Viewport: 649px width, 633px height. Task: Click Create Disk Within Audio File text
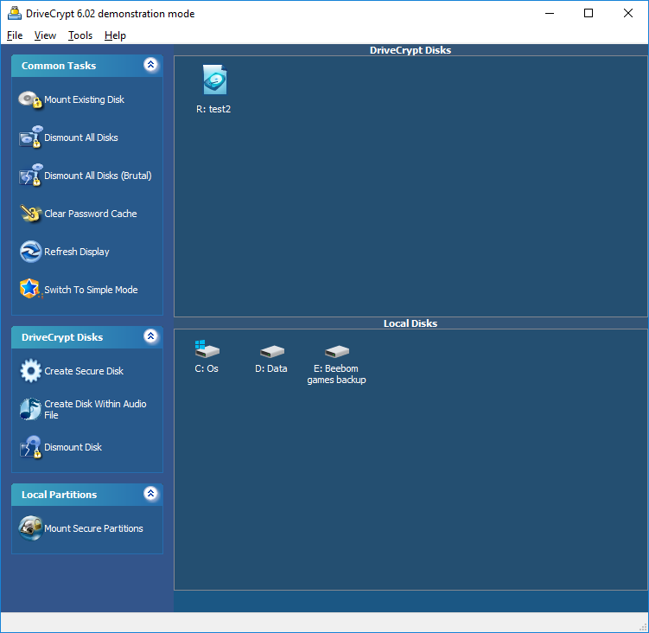click(95, 410)
